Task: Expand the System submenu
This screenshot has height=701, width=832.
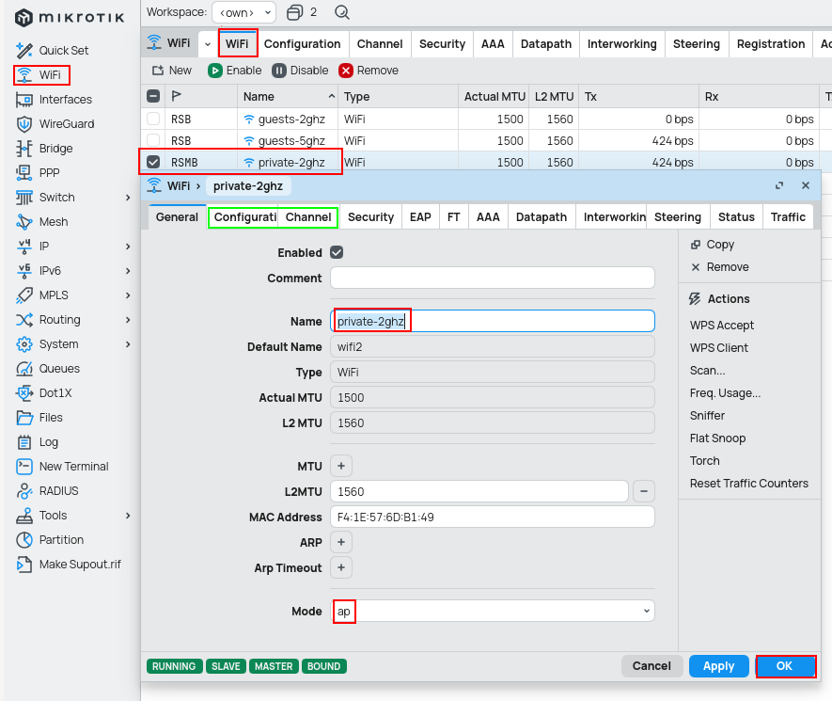Action: (128, 344)
